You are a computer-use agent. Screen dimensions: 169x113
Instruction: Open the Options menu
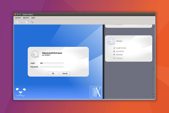(26, 18)
